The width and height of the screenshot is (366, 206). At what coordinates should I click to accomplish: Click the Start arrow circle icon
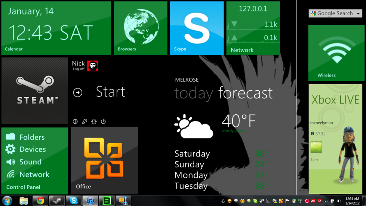78,92
